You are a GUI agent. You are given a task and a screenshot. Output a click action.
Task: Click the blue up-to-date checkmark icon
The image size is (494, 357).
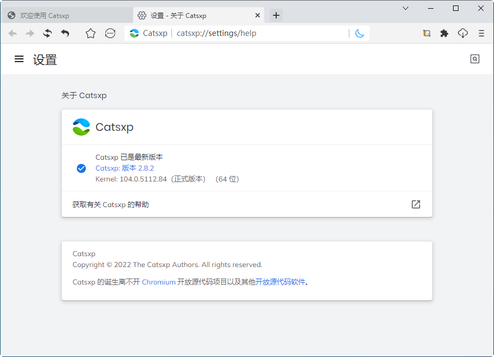coord(81,168)
